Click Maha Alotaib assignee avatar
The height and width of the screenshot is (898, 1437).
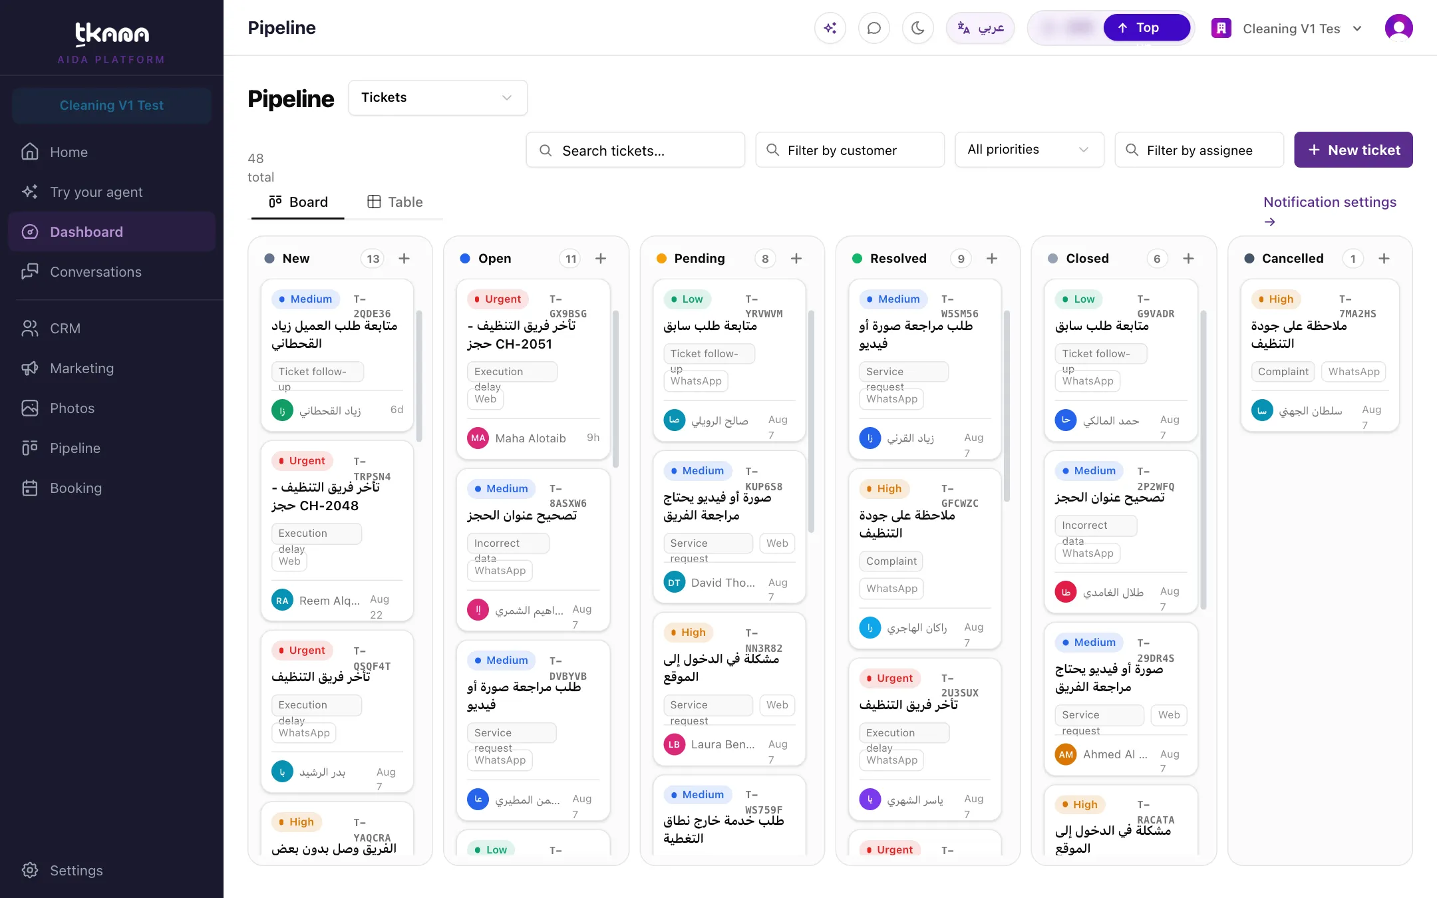click(x=478, y=438)
